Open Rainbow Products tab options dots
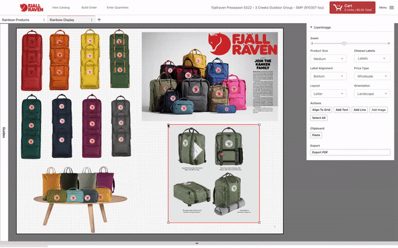The width and height of the screenshot is (398, 248). (44, 20)
